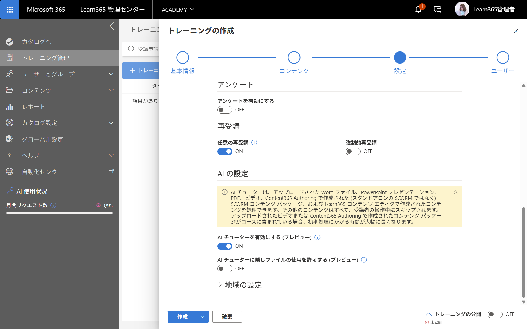The image size is (527, 329).
Task: Close the トレーニングの作成 panel
Action: (x=515, y=31)
